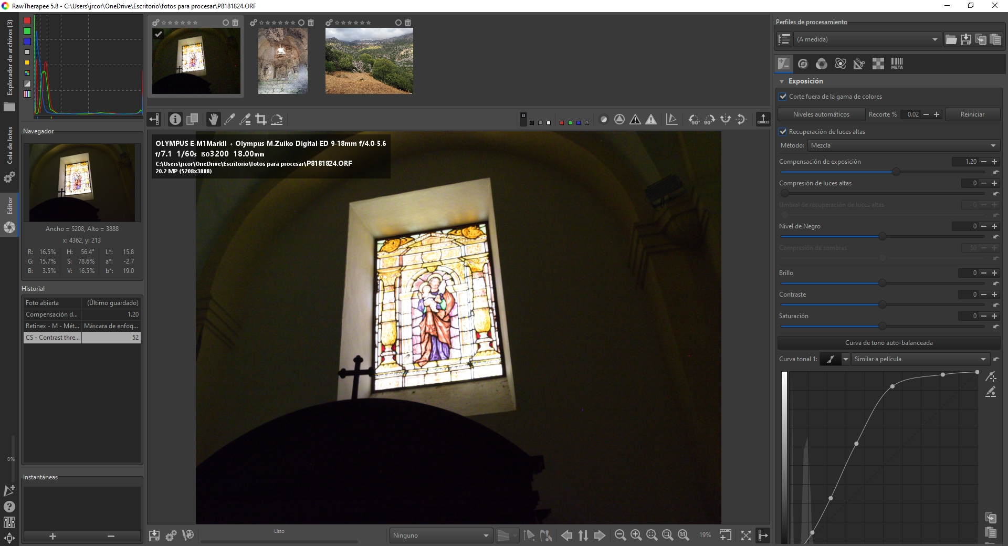Open the help icon in the sidebar

(9, 507)
